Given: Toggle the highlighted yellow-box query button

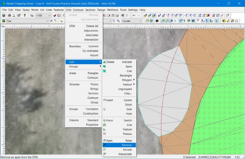Looking at the screenshot, I should tap(154, 15).
